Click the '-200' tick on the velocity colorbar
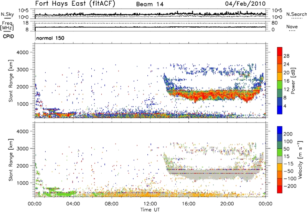The image size is (307, 212). click(x=289, y=186)
